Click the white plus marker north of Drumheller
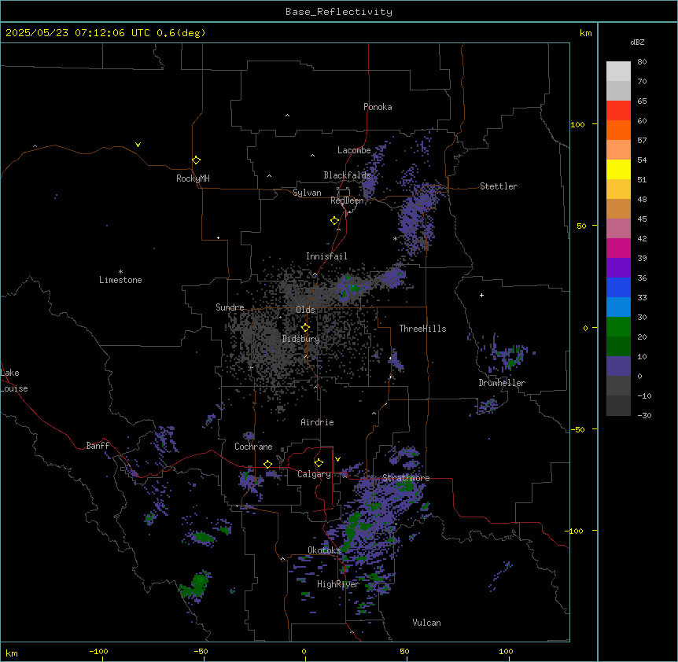The height and width of the screenshot is (662, 678). 481,295
